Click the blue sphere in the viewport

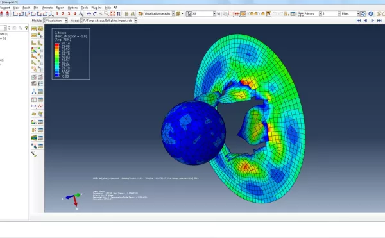coord(193,133)
